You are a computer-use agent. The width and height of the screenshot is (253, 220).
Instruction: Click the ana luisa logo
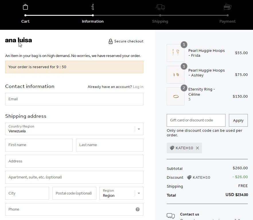18,40
